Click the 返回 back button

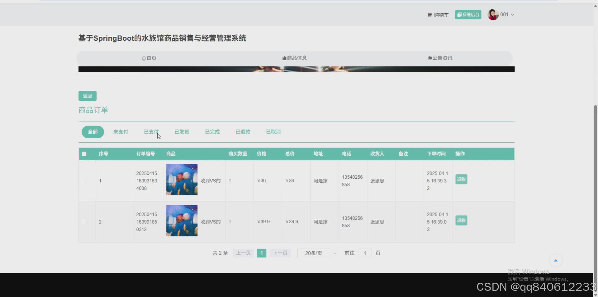(x=88, y=96)
